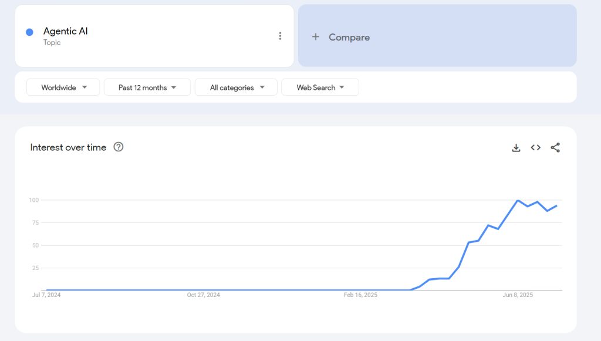Expand the Web Search type dropdown

[320, 87]
